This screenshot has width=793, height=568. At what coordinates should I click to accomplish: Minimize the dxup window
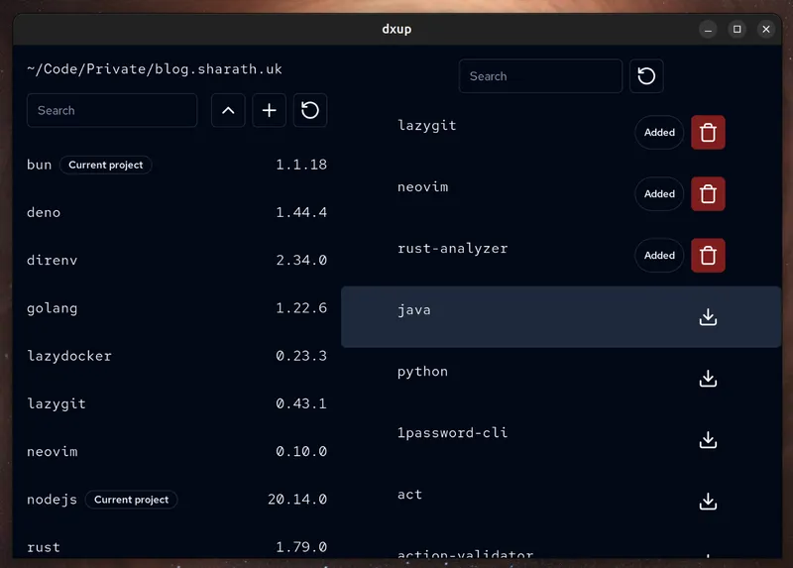pos(708,30)
